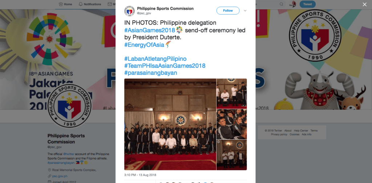Close the tweet overlay with the X icon

[x=364, y=4]
